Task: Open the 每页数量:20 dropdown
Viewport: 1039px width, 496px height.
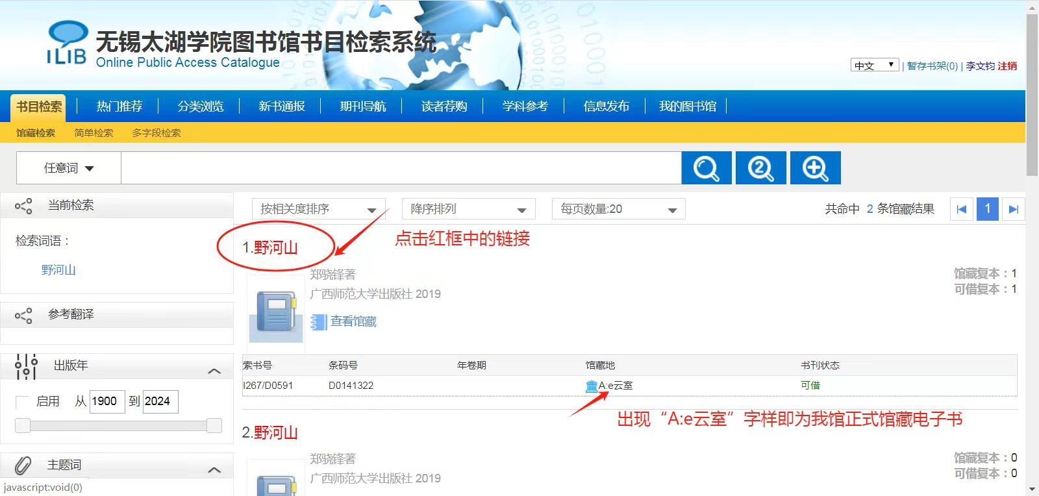Action: 618,209
